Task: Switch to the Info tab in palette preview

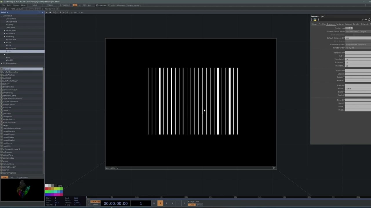Action: point(12,177)
